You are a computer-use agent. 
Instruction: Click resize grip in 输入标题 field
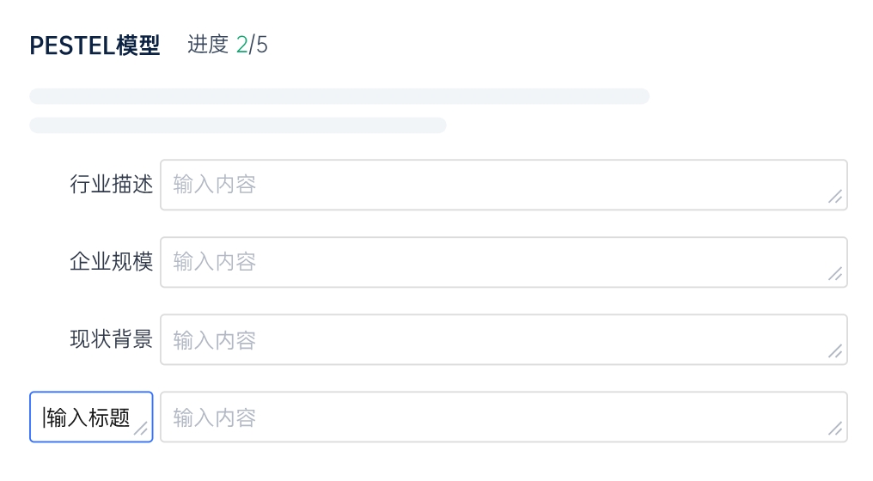[140, 429]
